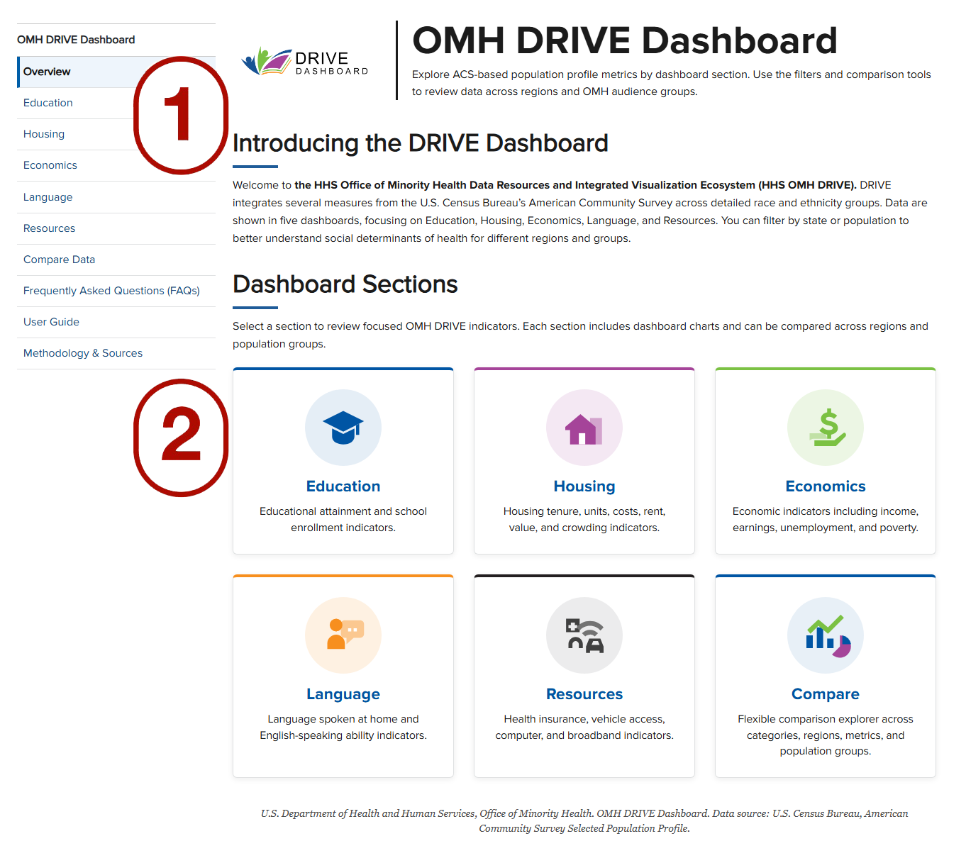Screen dimensions: 966x841
Task: Click the Dashboard Sections heading
Action: click(x=345, y=284)
